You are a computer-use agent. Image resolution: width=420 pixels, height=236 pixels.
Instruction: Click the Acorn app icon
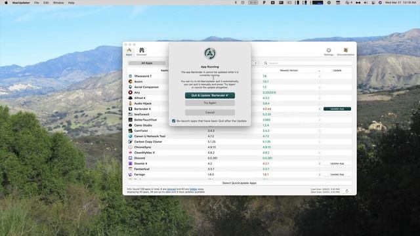click(131, 81)
